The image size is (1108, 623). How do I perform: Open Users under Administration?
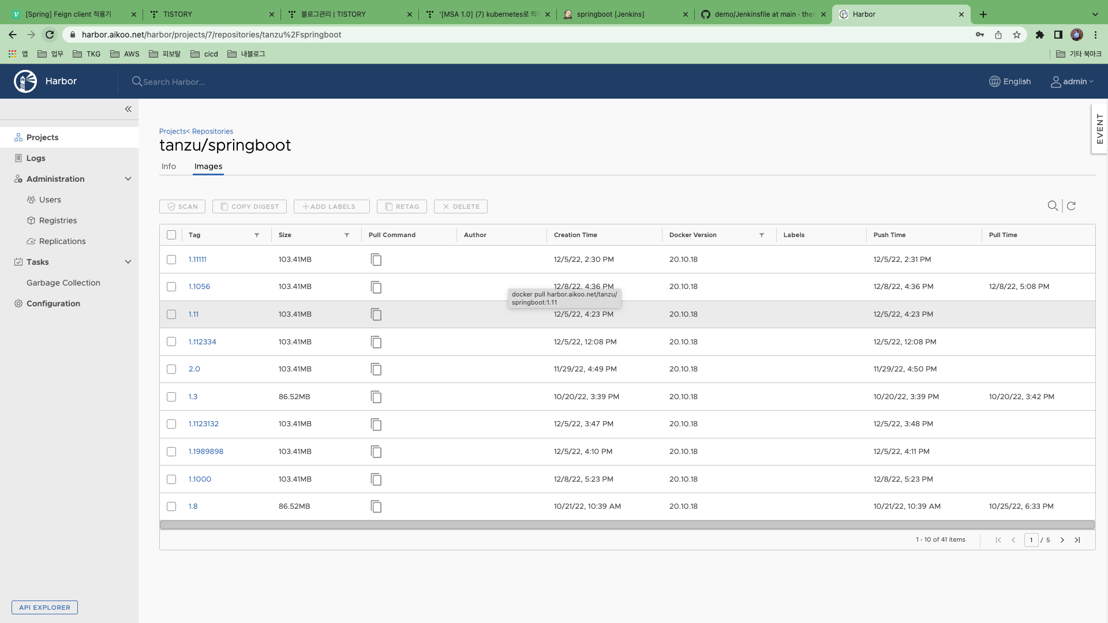[x=50, y=200]
